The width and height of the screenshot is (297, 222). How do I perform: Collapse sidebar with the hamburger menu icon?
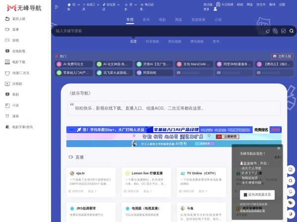pyautogui.click(x=56, y=6)
